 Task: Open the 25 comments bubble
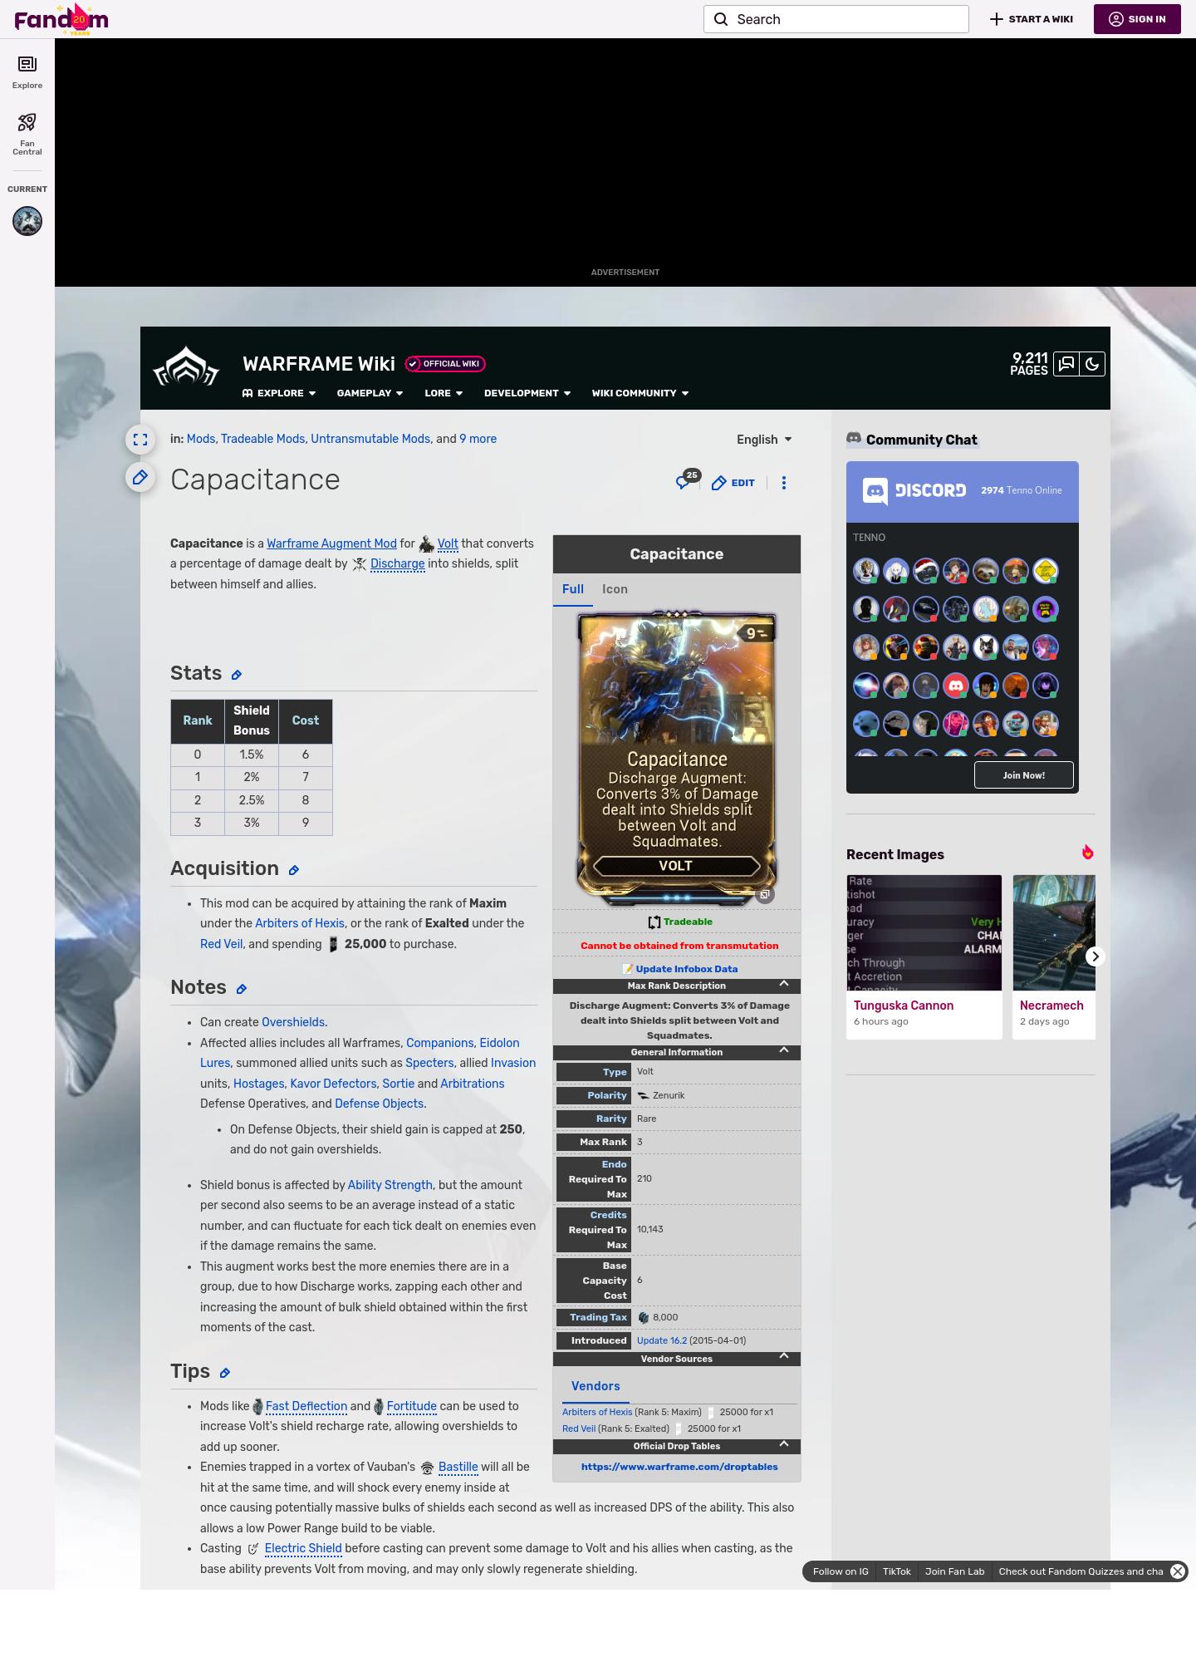point(687,480)
